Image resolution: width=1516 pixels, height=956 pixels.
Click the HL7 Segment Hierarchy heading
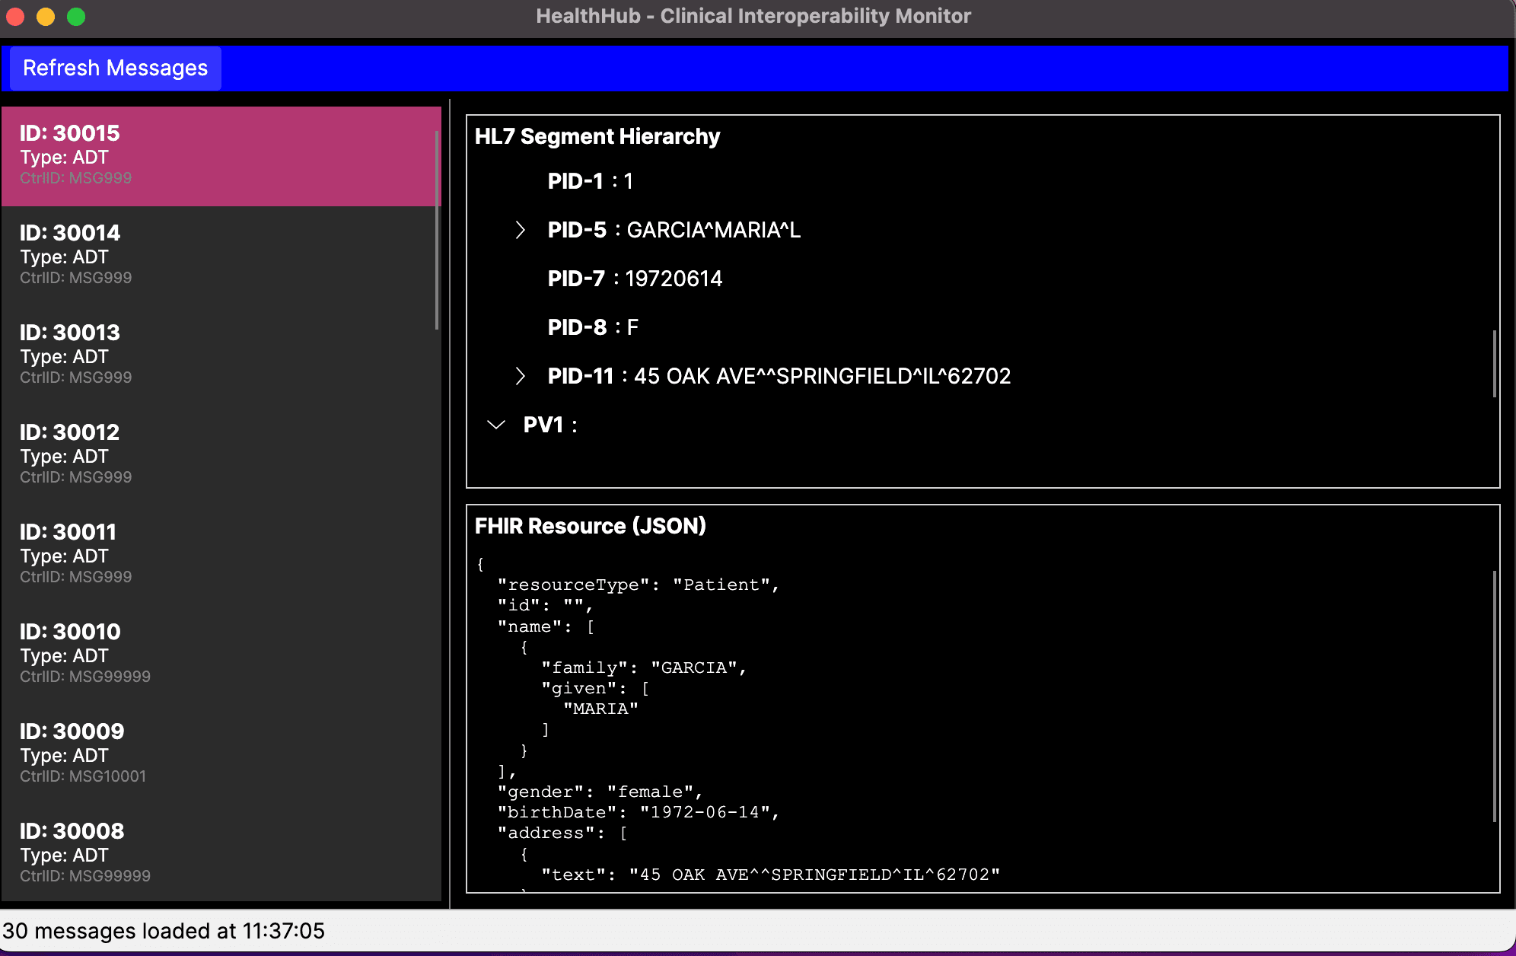[x=597, y=136]
